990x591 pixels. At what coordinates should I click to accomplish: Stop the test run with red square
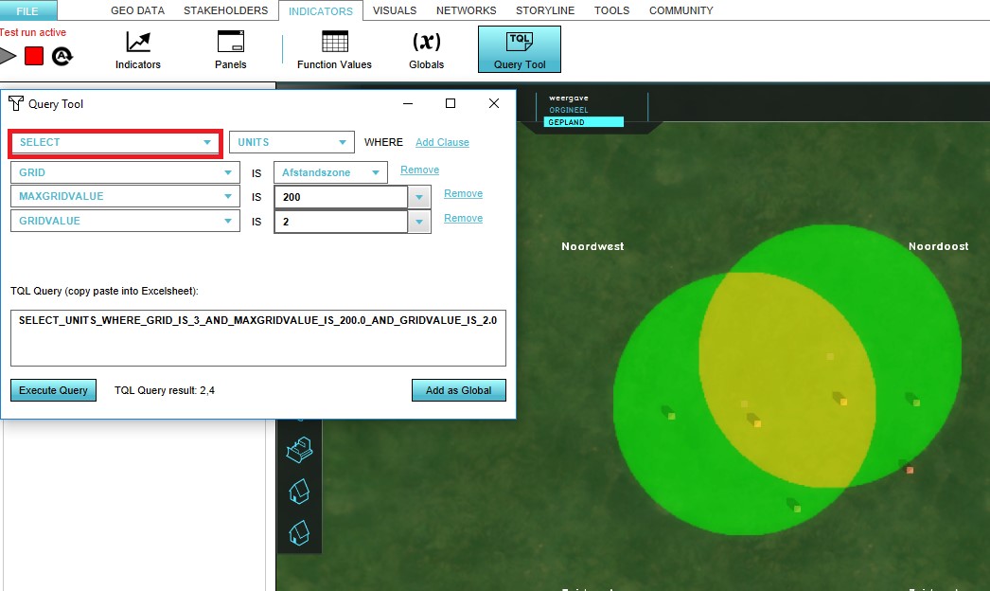pos(34,56)
